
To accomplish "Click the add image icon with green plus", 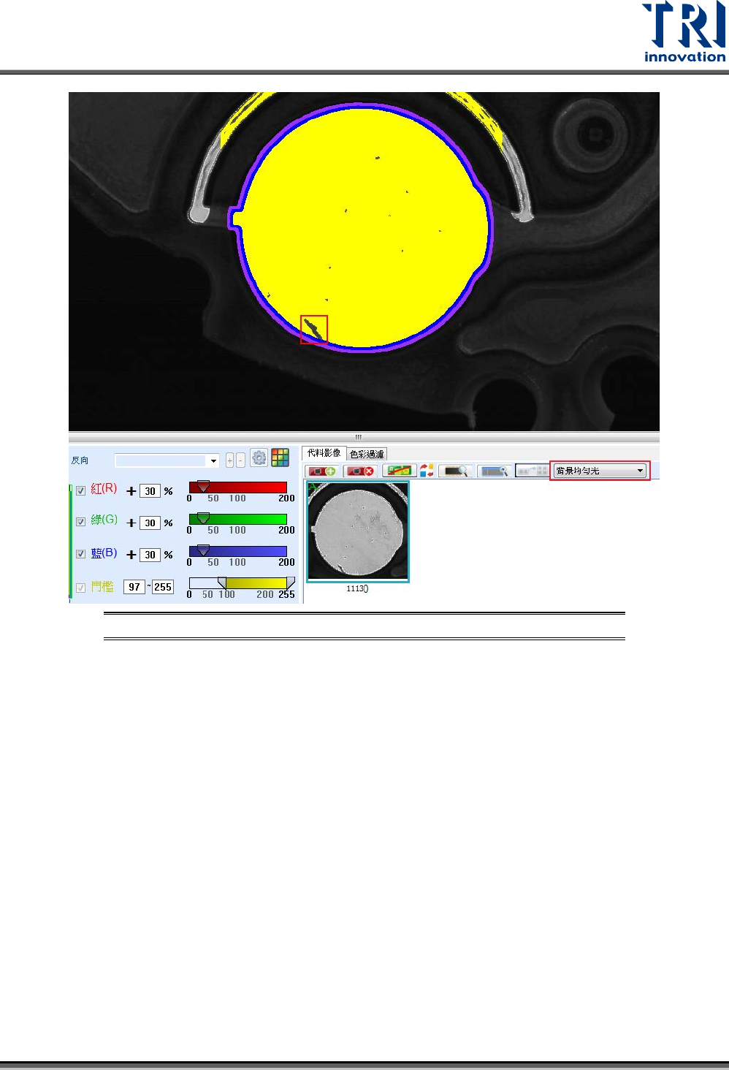I will (x=321, y=471).
